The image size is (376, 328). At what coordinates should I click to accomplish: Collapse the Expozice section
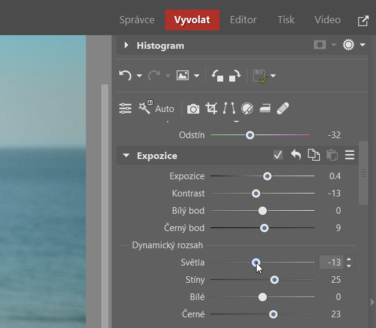click(126, 156)
